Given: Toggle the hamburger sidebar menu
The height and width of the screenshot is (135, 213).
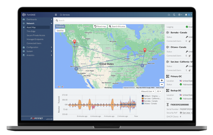Looking at the screenshot, I should click(56, 15).
